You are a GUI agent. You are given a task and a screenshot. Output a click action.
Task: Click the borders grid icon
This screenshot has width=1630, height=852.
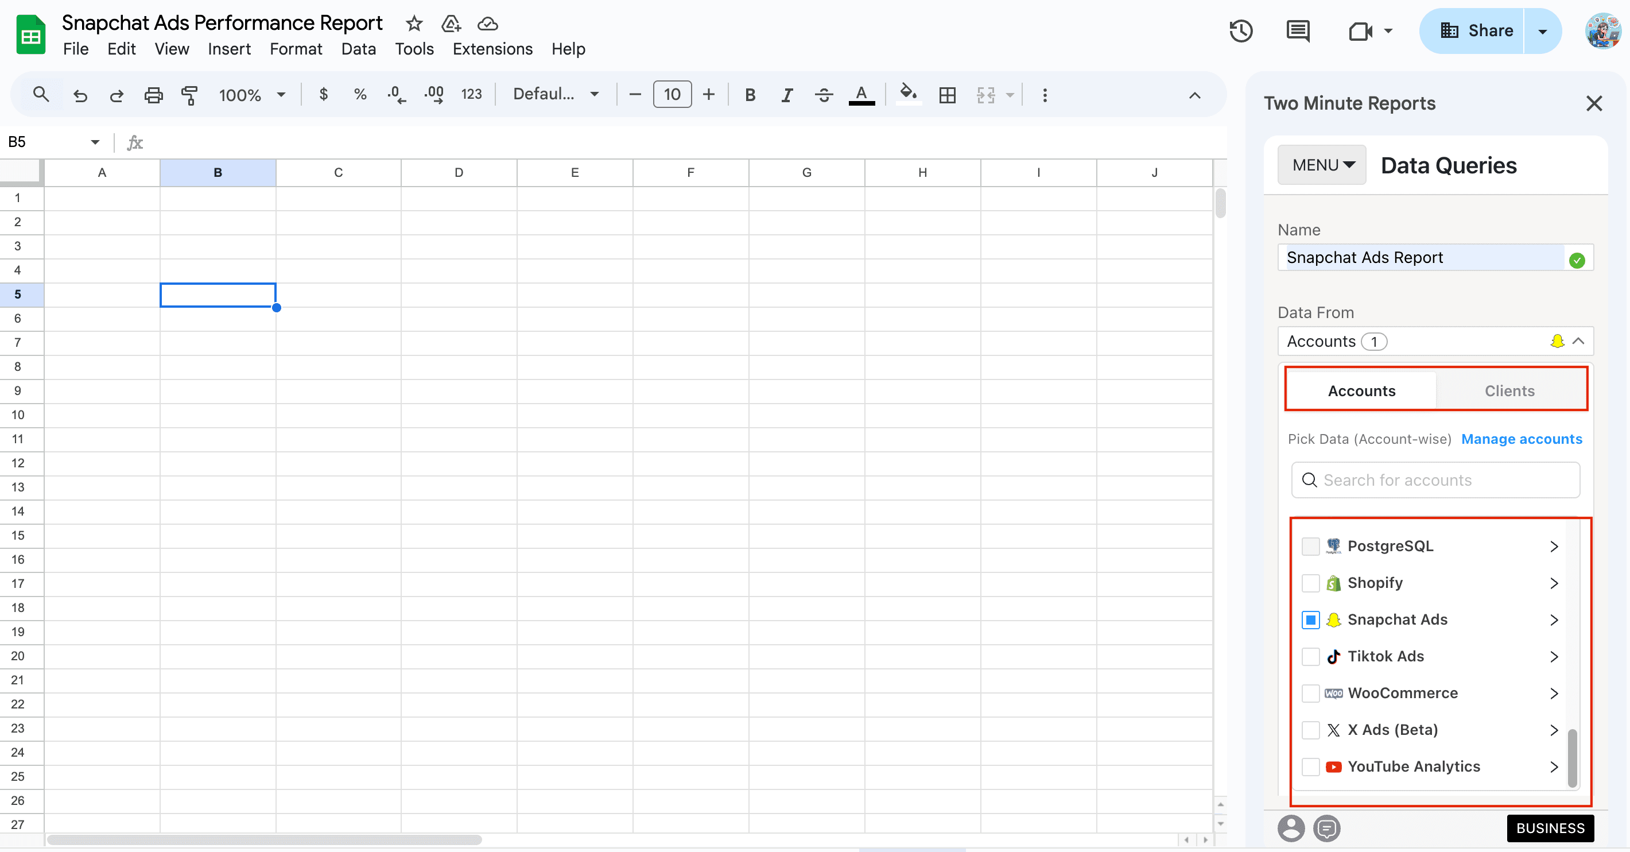[947, 95]
